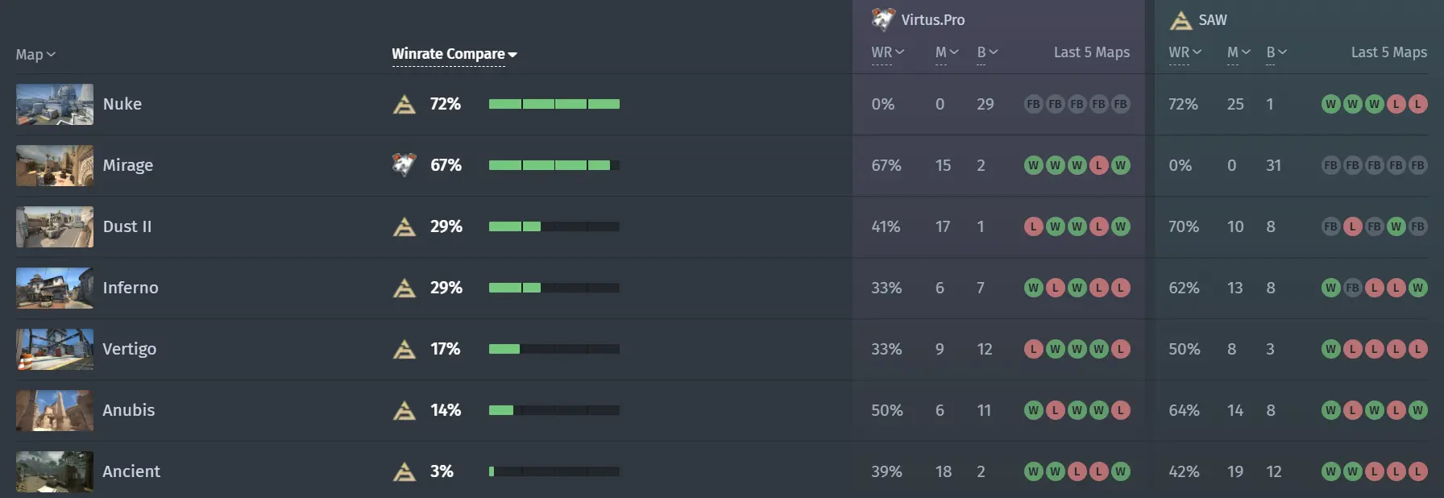This screenshot has width=1444, height=498.
Task: Click the SAW logo beside Nuke 72%
Action: pos(404,104)
